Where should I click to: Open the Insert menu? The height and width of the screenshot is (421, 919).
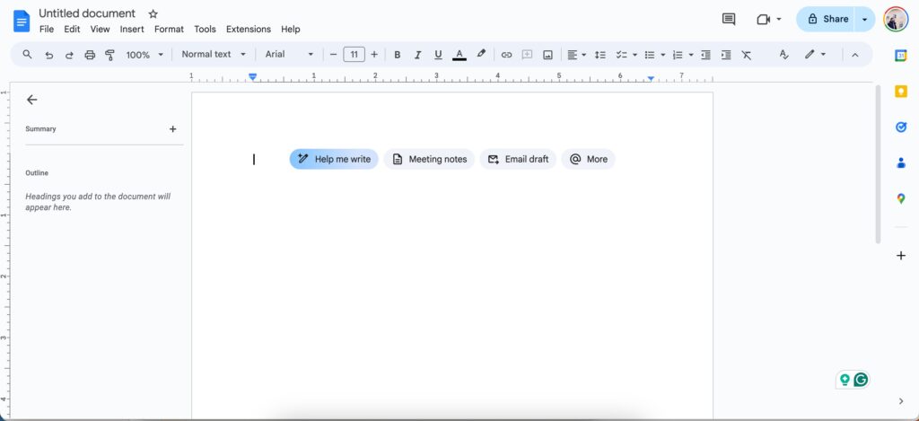(132, 29)
